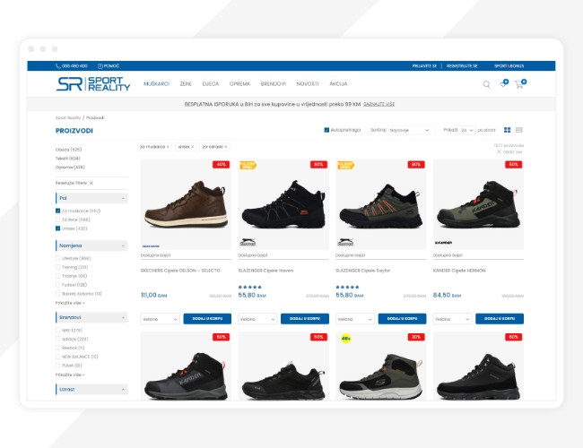Screen dimensions: 583x448
Task: Click the phone number icon in top bar
Action: [58, 65]
